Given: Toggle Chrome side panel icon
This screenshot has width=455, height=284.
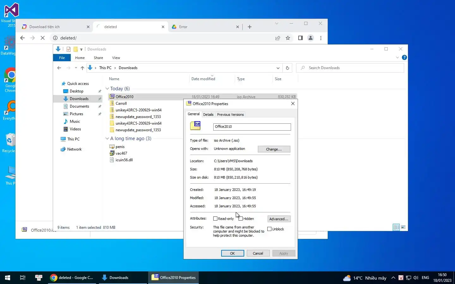Looking at the screenshot, I should coord(300,38).
